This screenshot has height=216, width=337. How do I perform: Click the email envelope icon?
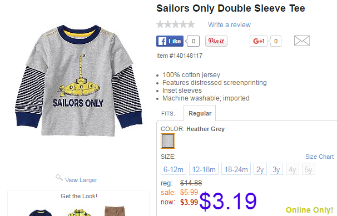[x=302, y=41]
